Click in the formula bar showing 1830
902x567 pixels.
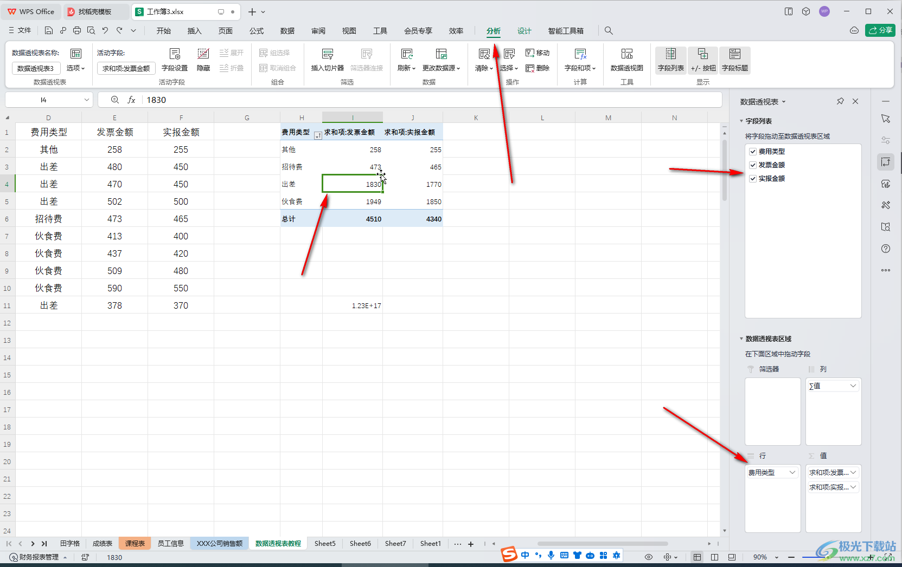click(432, 100)
